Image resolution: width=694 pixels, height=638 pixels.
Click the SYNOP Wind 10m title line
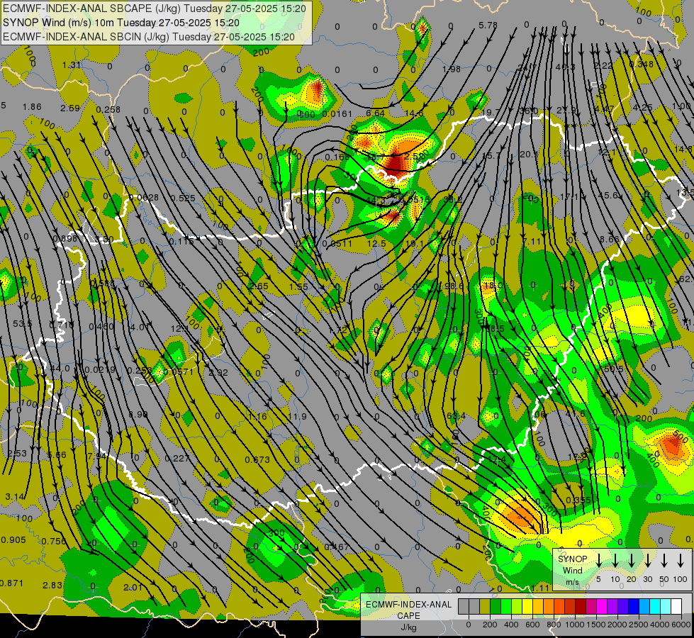(x=121, y=23)
